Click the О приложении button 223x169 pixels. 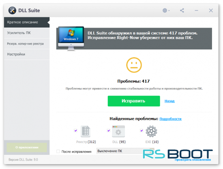[27, 148]
